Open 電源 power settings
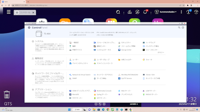The height and width of the screenshot is (112, 200). [72, 46]
